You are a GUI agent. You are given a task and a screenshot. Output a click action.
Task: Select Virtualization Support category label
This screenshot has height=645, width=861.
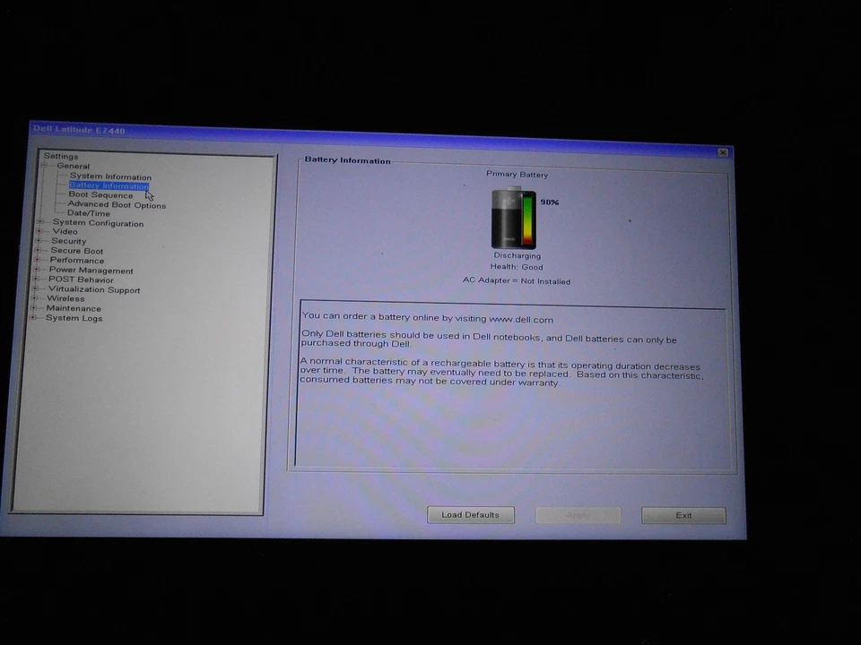pyautogui.click(x=94, y=289)
